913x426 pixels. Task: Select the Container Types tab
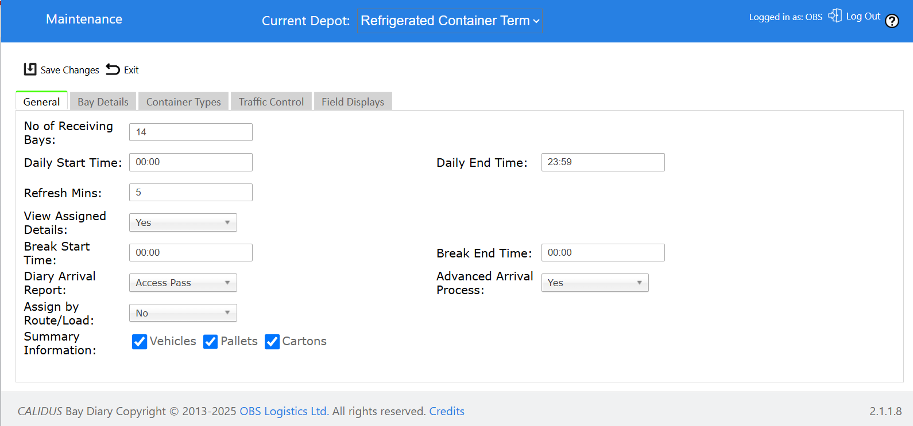184,101
